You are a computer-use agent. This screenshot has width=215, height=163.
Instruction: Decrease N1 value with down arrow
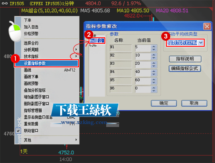(x=154, y=49)
